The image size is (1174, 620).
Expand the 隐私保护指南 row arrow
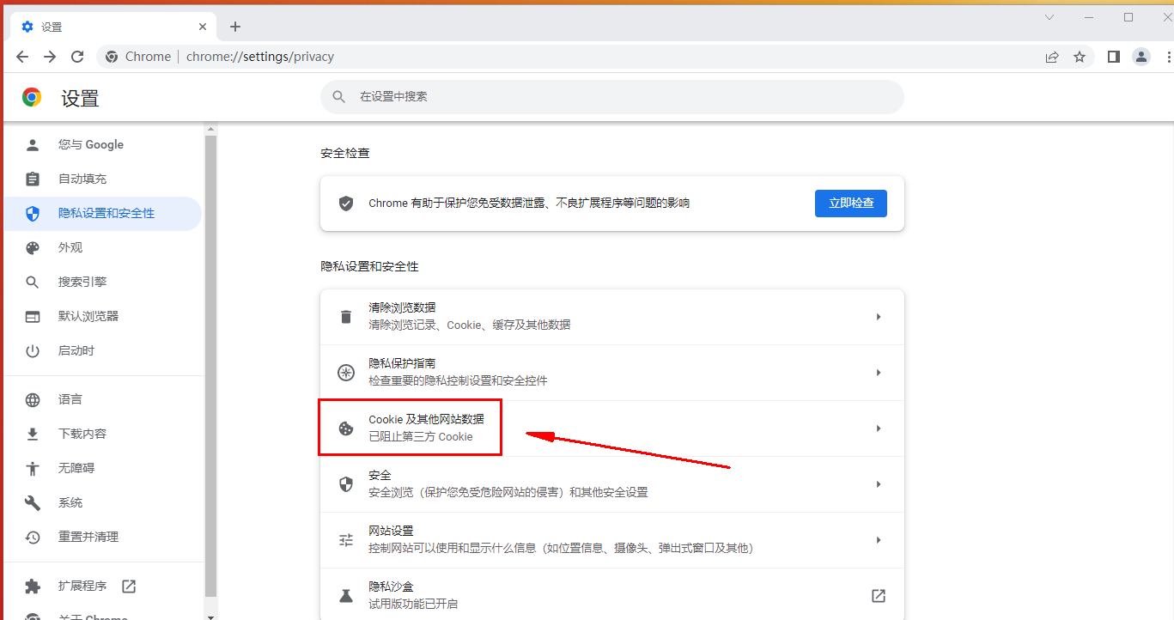tap(878, 373)
